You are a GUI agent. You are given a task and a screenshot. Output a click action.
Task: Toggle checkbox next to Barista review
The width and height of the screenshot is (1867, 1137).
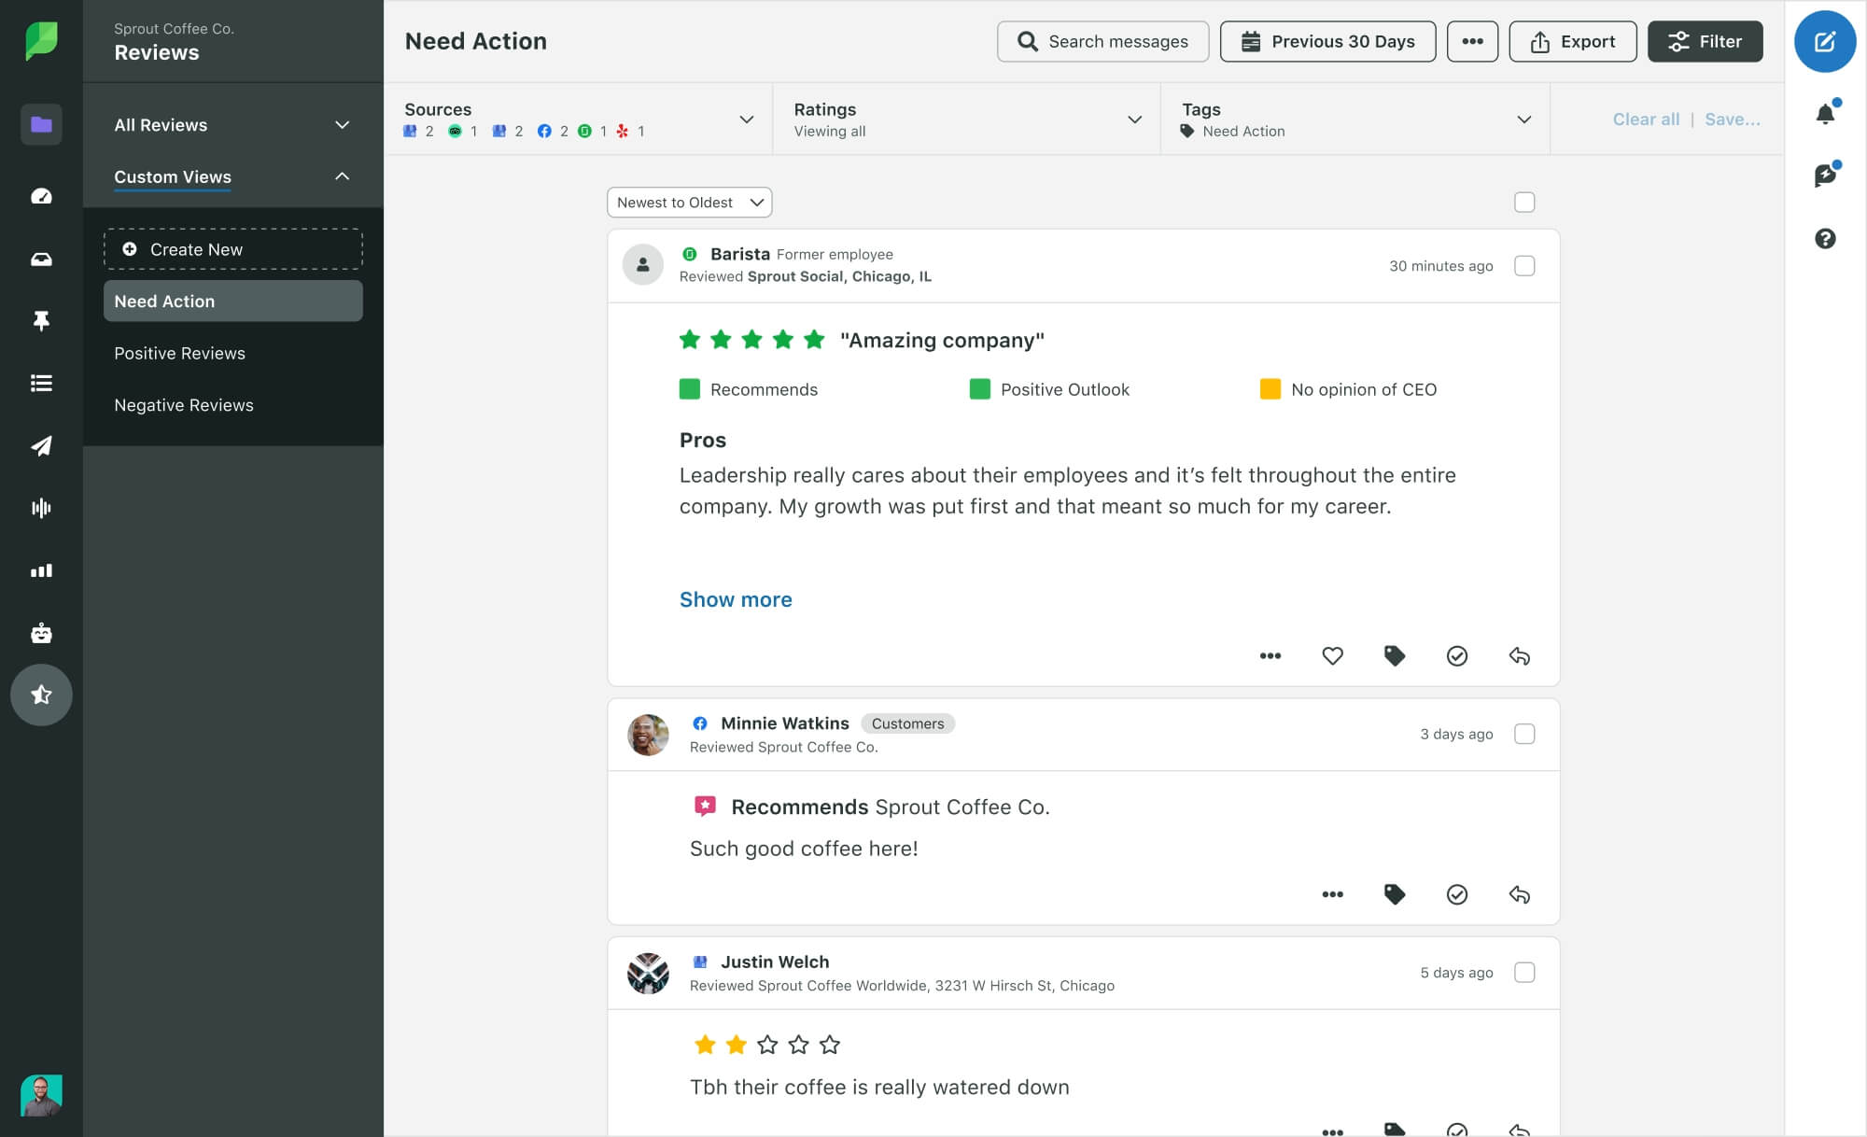(1524, 264)
